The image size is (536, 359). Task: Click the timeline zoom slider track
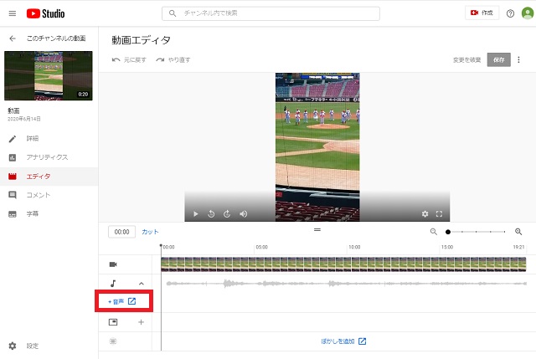click(x=477, y=232)
